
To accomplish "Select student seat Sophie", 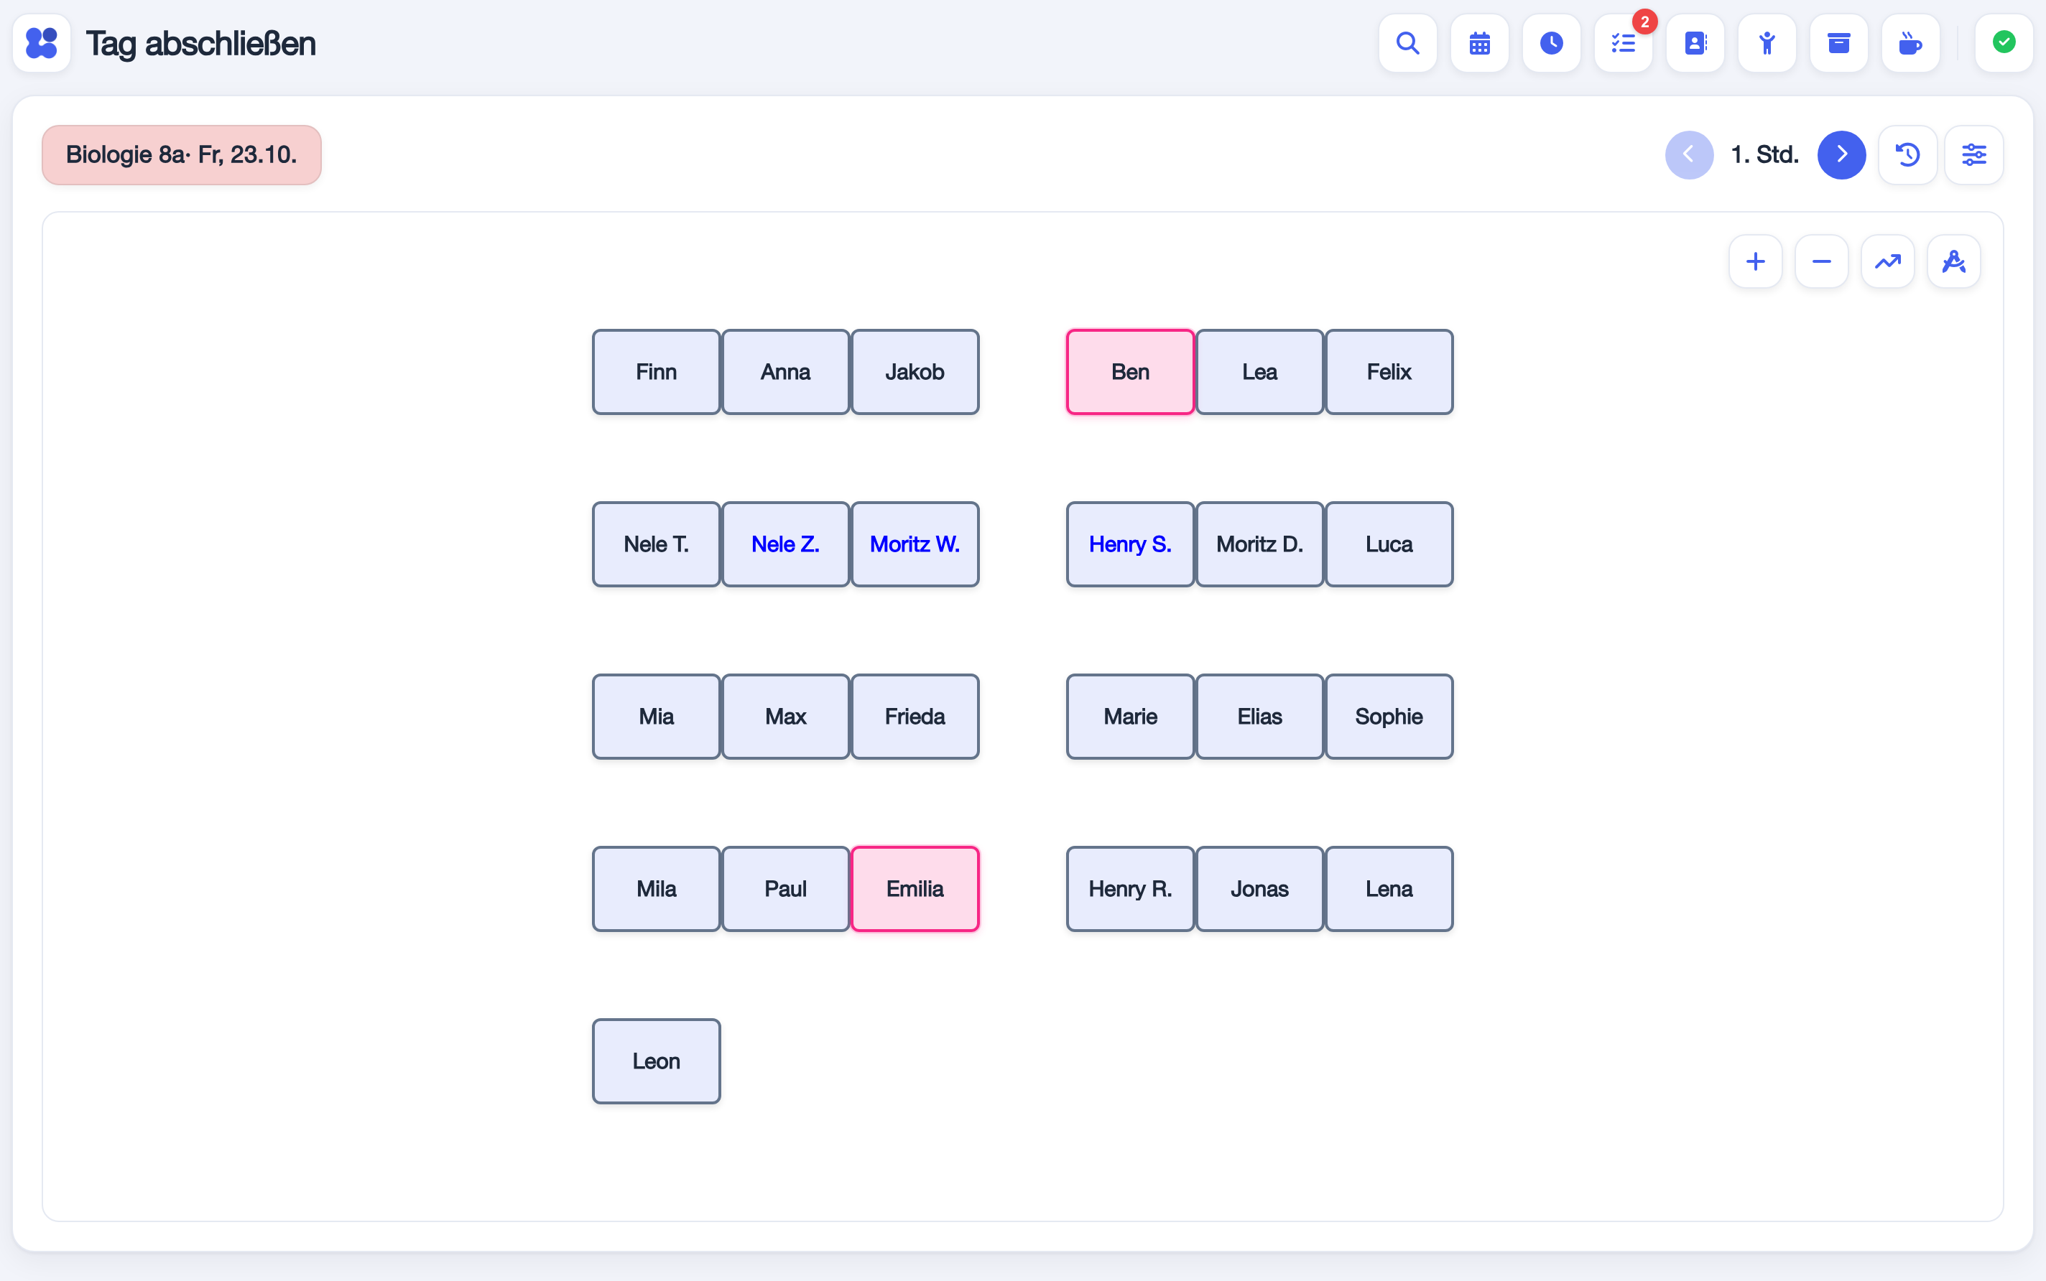I will (1388, 717).
